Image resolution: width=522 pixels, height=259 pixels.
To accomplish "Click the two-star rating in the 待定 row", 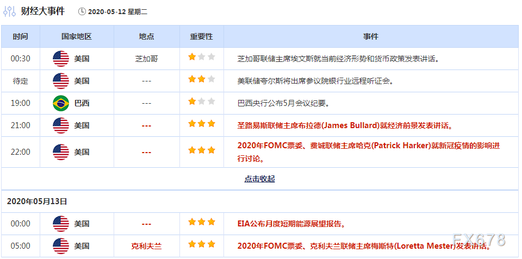I will tap(201, 79).
